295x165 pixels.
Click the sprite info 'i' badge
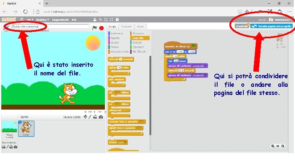(20, 122)
